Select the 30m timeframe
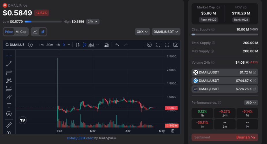The width and height of the screenshot is (267, 144). tap(50, 45)
